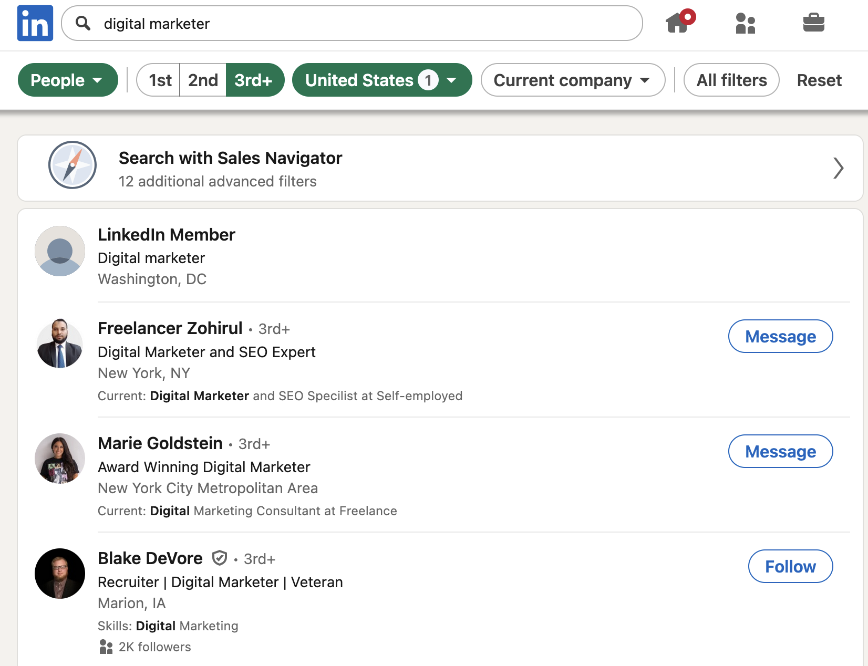Screen dimensions: 868x666
Task: Toggle the 2nd connections filter
Action: tap(203, 80)
